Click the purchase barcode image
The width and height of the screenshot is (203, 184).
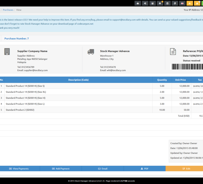[187, 66]
